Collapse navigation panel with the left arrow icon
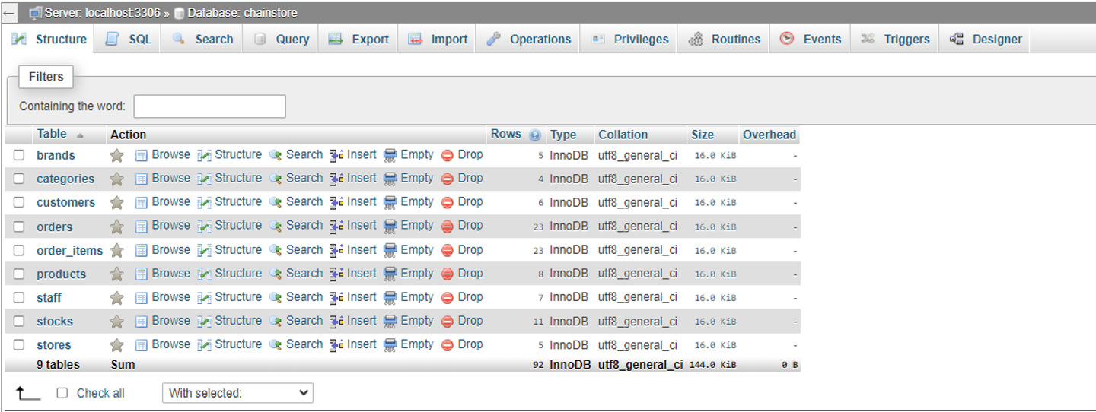The height and width of the screenshot is (412, 1096). coord(10,13)
